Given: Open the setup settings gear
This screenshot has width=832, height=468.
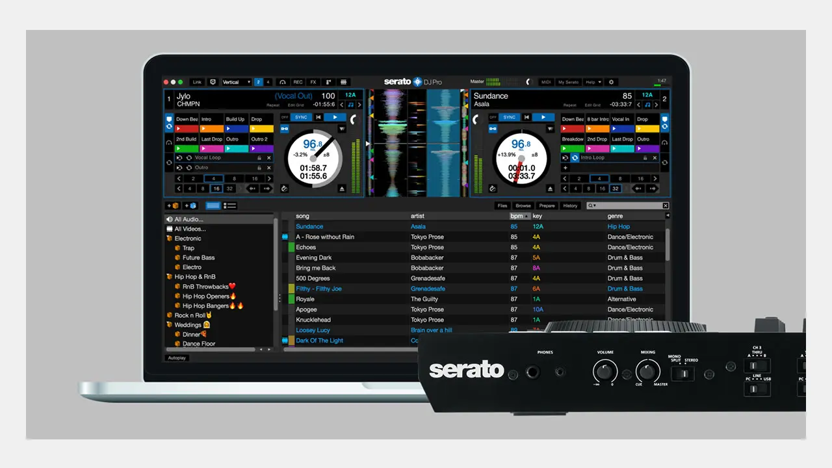Looking at the screenshot, I should pos(611,82).
